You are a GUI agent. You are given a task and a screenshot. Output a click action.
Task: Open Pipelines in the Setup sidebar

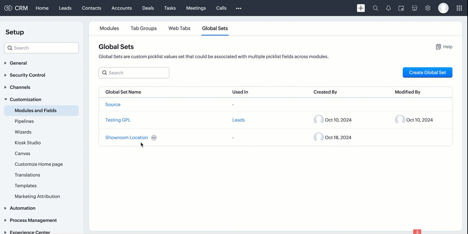point(24,121)
